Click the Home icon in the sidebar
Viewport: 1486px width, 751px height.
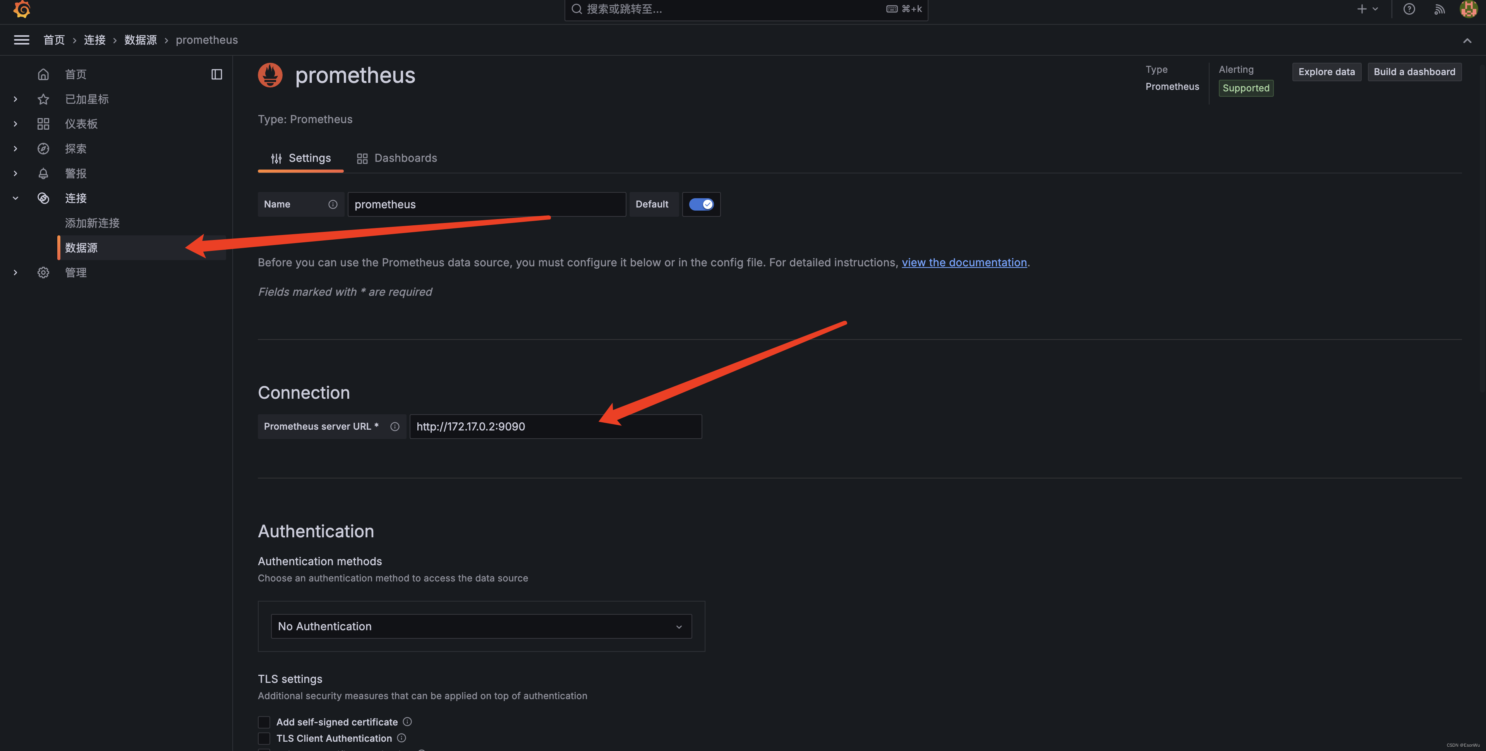tap(43, 74)
